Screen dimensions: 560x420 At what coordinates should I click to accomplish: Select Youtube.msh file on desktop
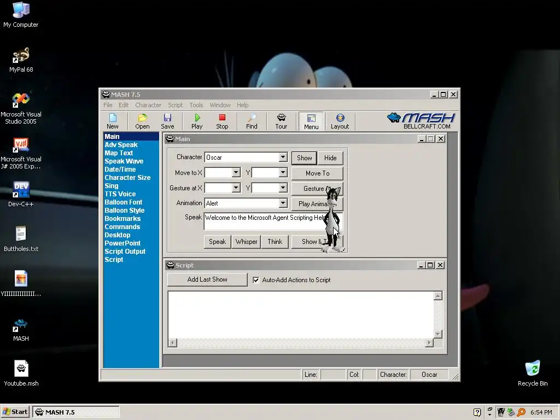click(21, 374)
